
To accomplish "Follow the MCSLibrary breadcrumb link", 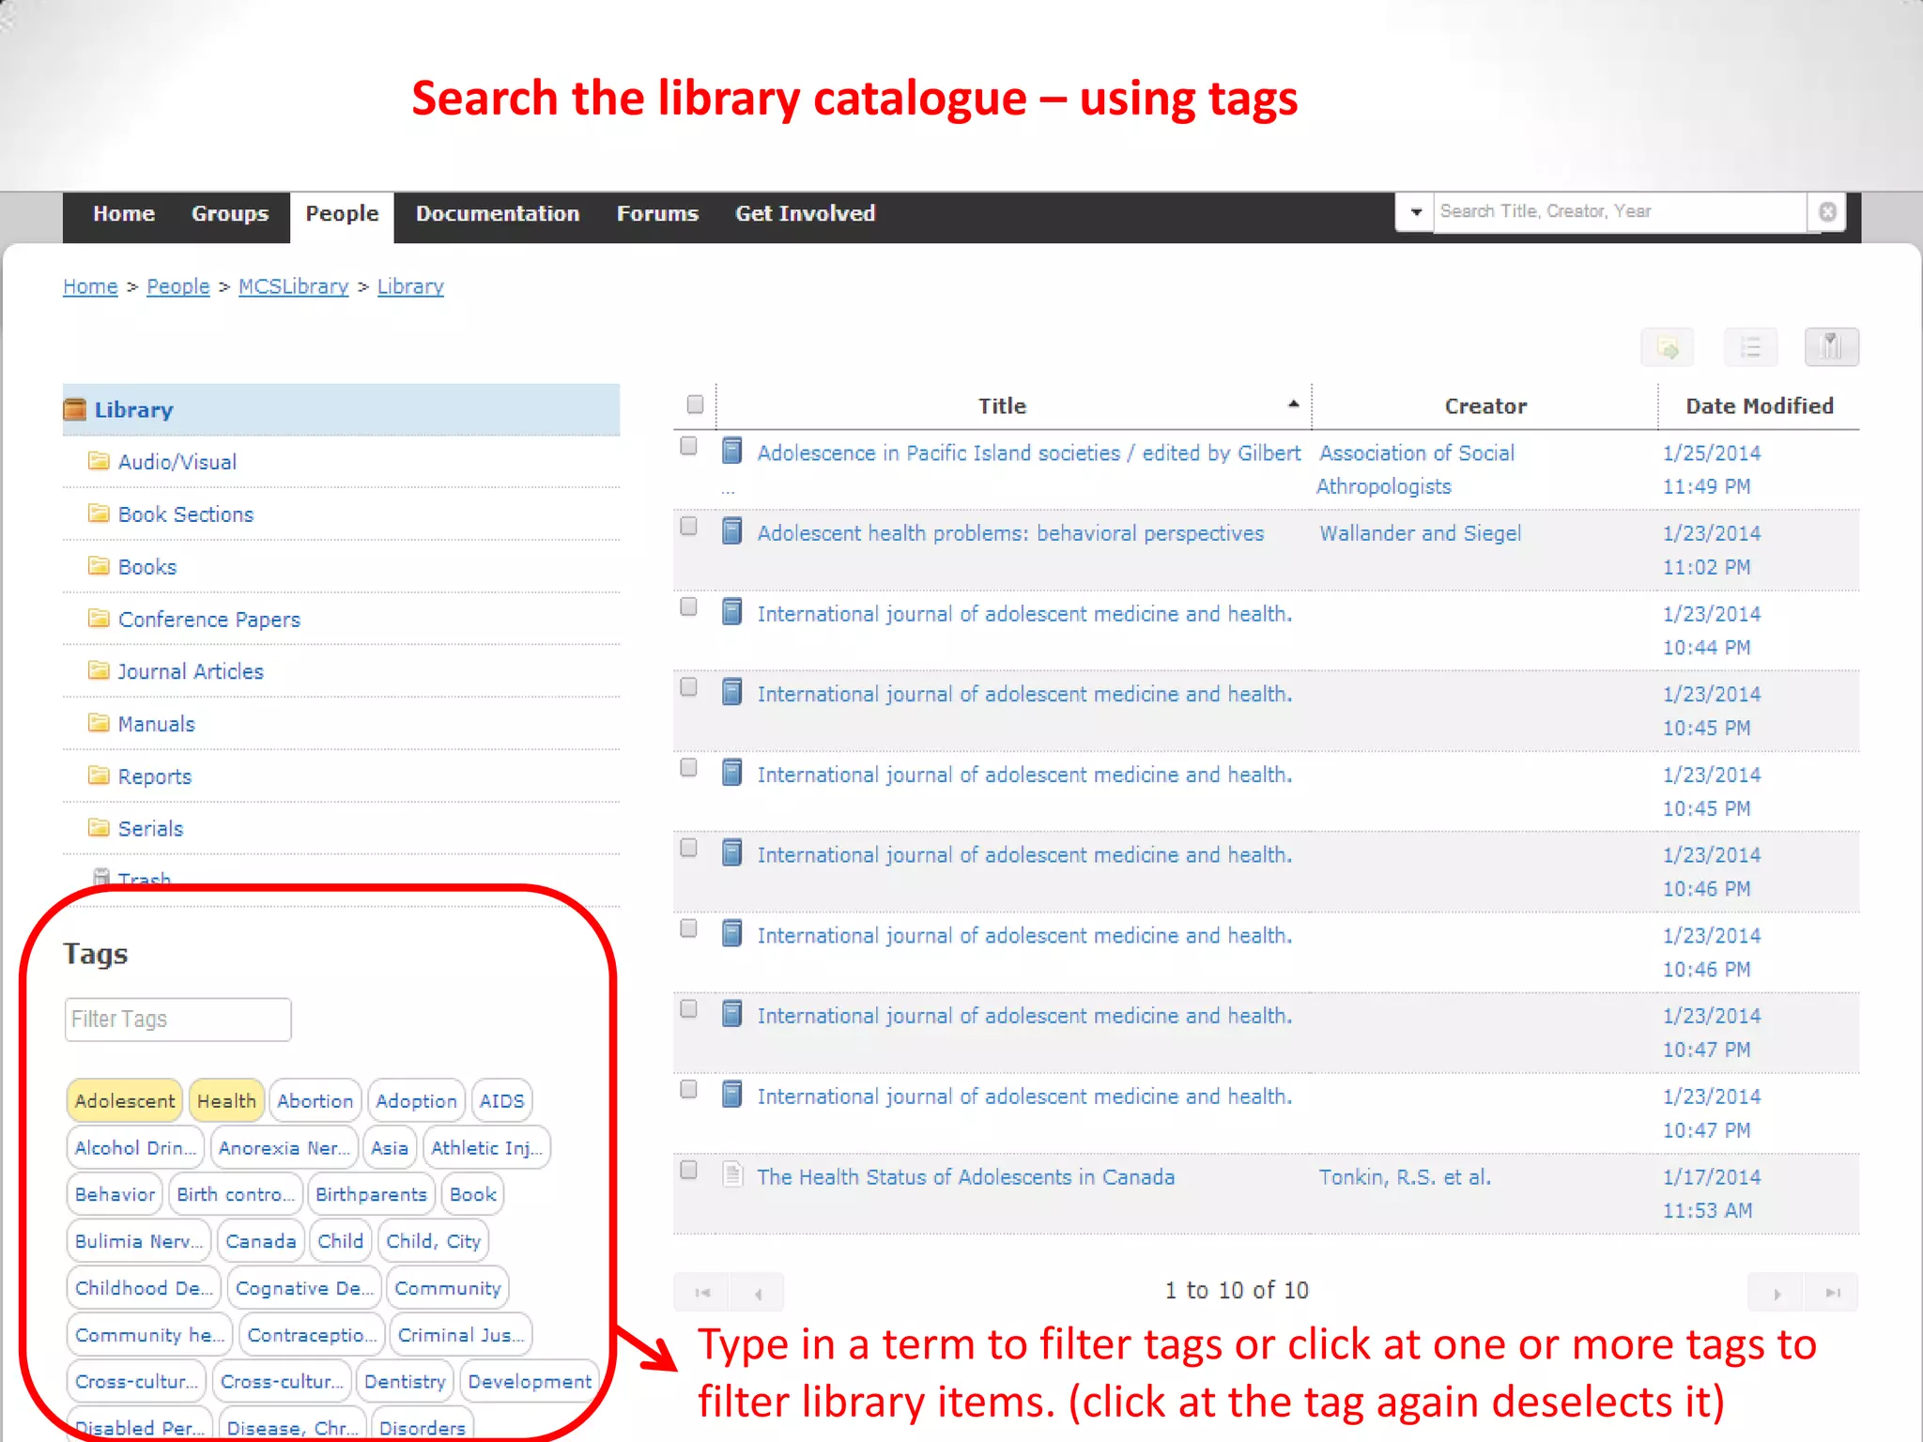I will [293, 286].
